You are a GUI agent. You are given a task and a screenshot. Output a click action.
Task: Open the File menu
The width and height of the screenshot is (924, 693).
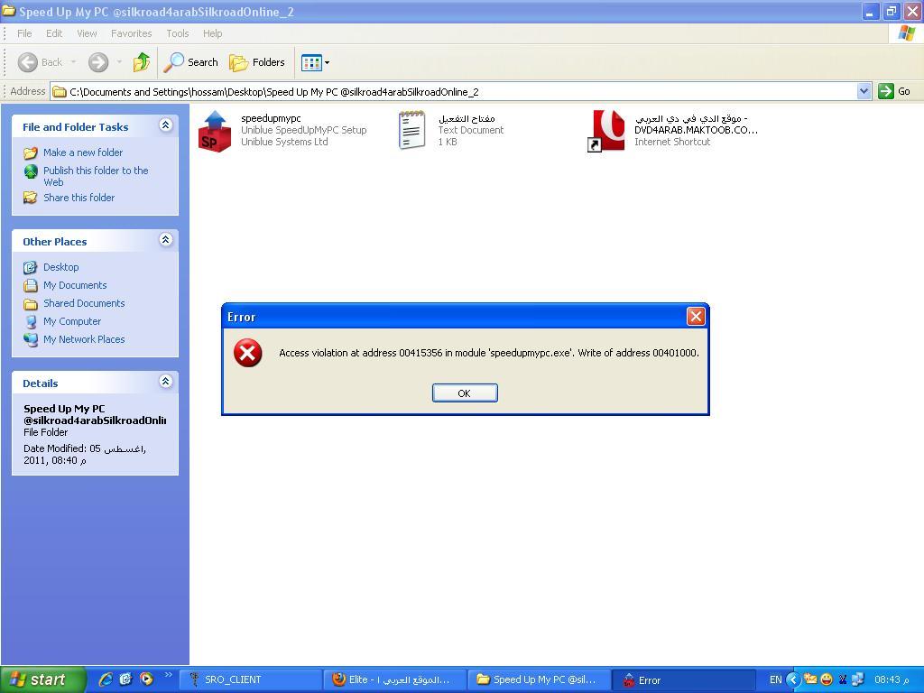pos(24,33)
